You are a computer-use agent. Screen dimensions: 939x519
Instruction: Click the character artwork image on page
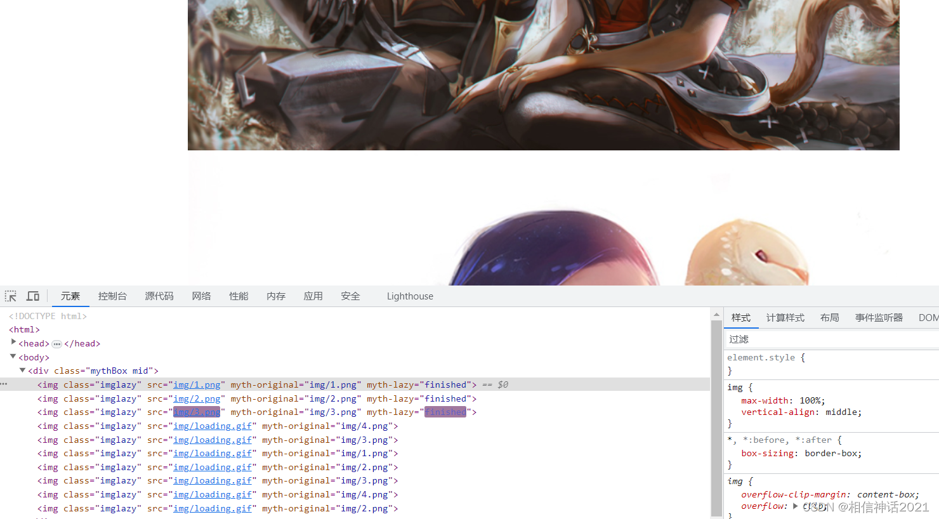(x=544, y=75)
